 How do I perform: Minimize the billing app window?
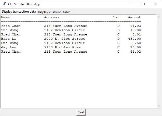pyautogui.click(x=131, y=4)
